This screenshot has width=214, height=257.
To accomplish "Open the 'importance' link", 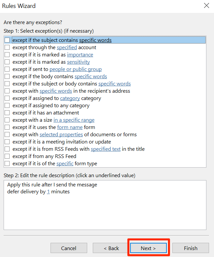I will (x=80, y=55).
